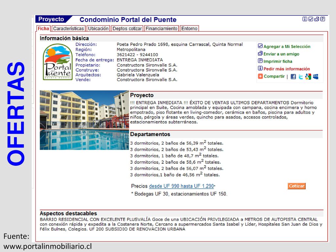Click the checkmark icon in header top-right

(311, 19)
